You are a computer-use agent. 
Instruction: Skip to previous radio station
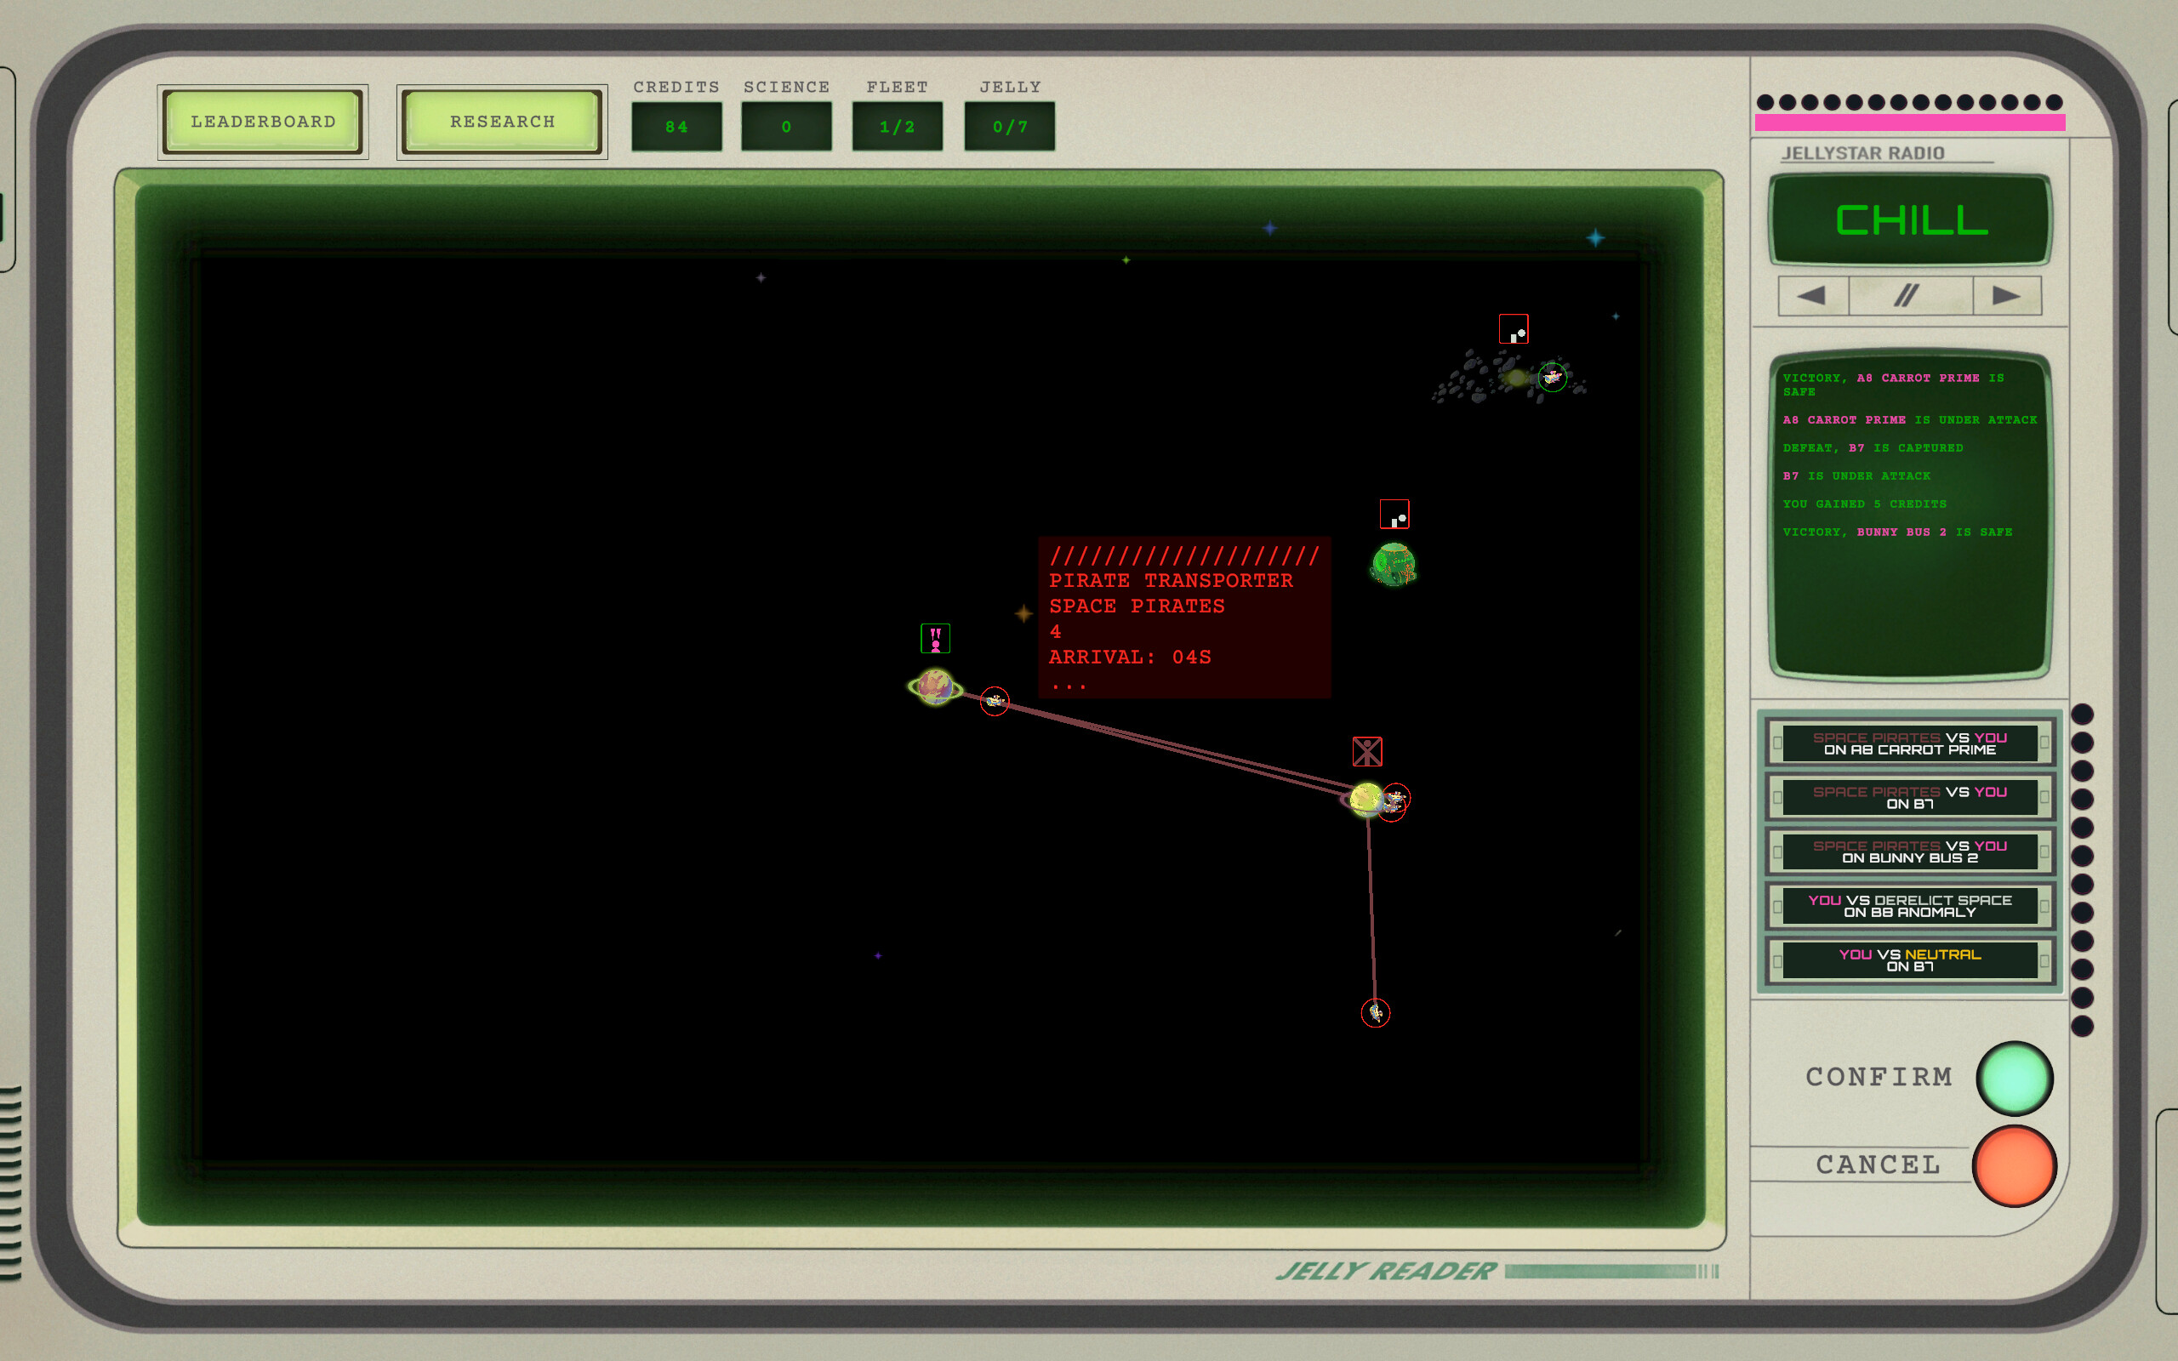[1814, 295]
